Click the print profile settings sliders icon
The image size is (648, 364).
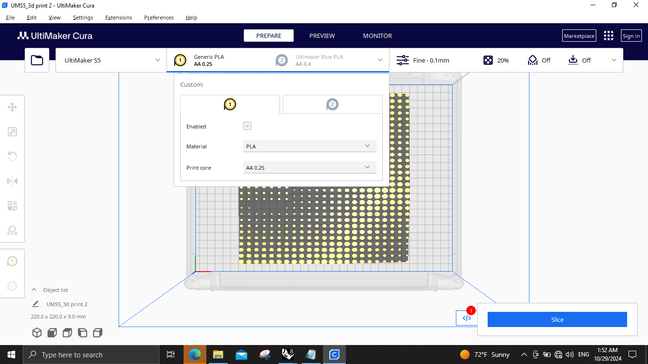pyautogui.click(x=403, y=60)
